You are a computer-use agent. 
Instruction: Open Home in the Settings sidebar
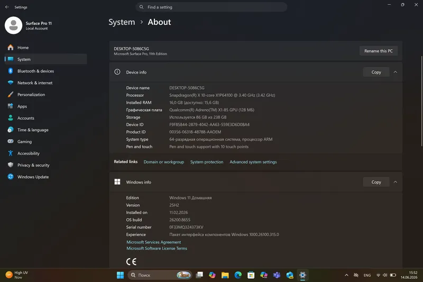(46, 48)
